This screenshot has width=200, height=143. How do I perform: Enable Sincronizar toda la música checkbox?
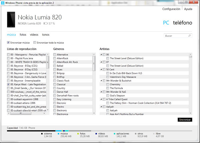[35, 42]
